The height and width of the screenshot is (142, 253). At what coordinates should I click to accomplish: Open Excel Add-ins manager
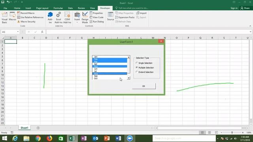(x=59, y=18)
